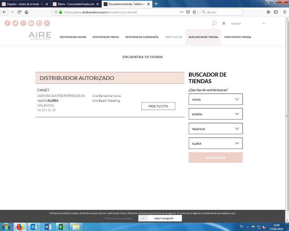Click the page vertical scrollbar
289x231 pixels.
tap(287, 116)
